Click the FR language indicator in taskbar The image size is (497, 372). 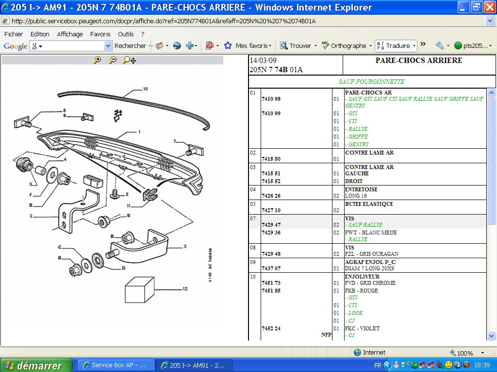pyautogui.click(x=378, y=365)
